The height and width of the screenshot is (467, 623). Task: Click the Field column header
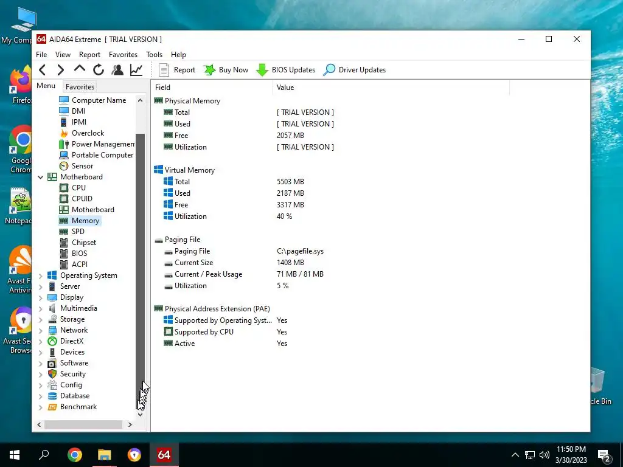[211, 88]
